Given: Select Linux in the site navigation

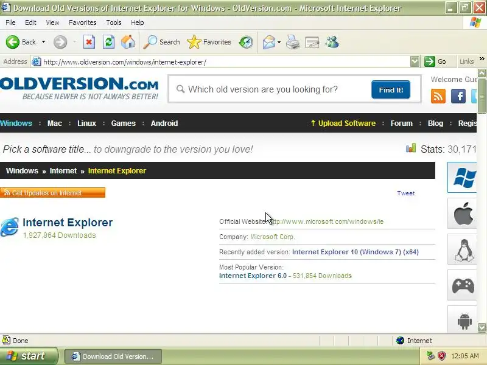Looking at the screenshot, I should 86,123.
